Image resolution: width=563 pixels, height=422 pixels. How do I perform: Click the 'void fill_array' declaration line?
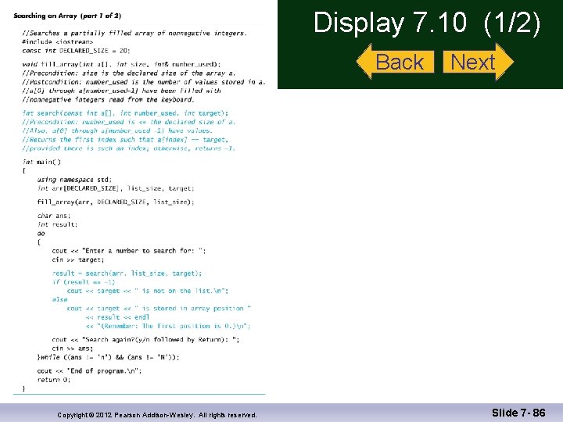click(x=121, y=64)
